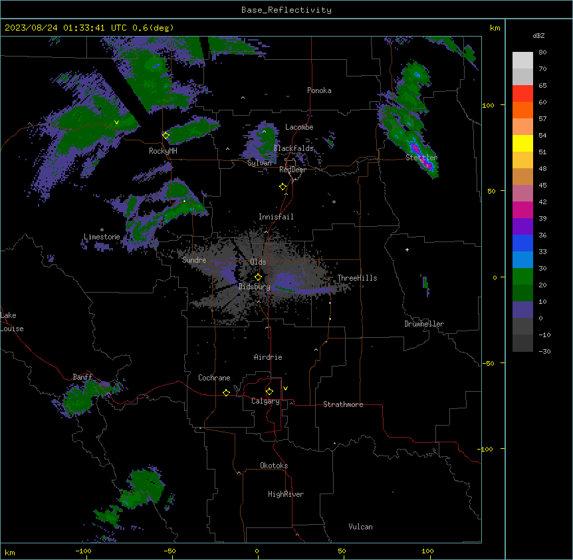Click the asterisk marker above Limestone label
The width and height of the screenshot is (573, 560).
(102, 230)
